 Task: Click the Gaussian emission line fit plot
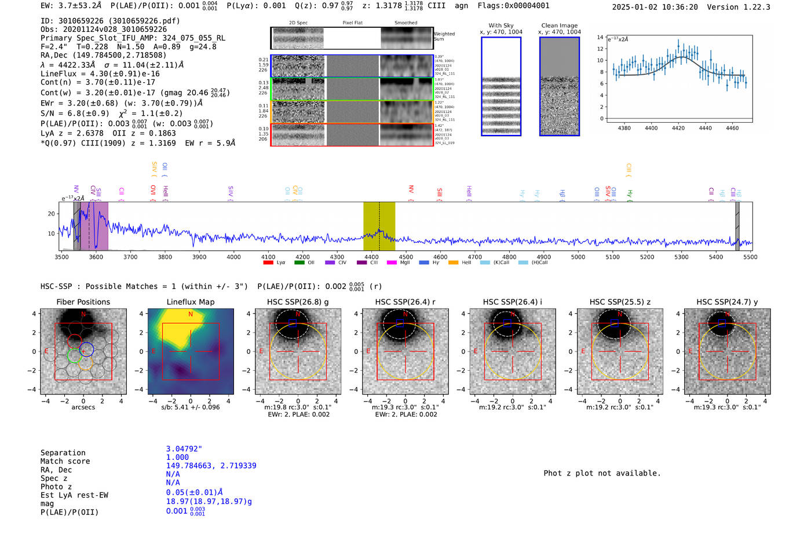(680, 79)
